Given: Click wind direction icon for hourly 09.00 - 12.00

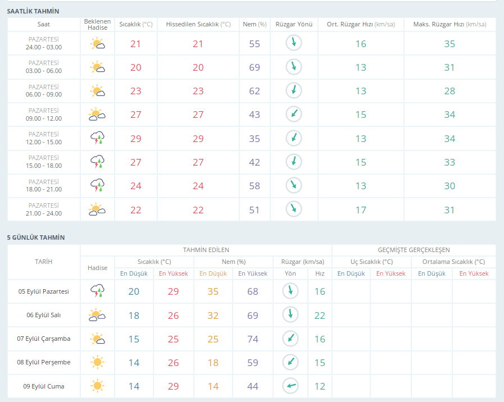Looking at the screenshot, I should pyautogui.click(x=293, y=115).
